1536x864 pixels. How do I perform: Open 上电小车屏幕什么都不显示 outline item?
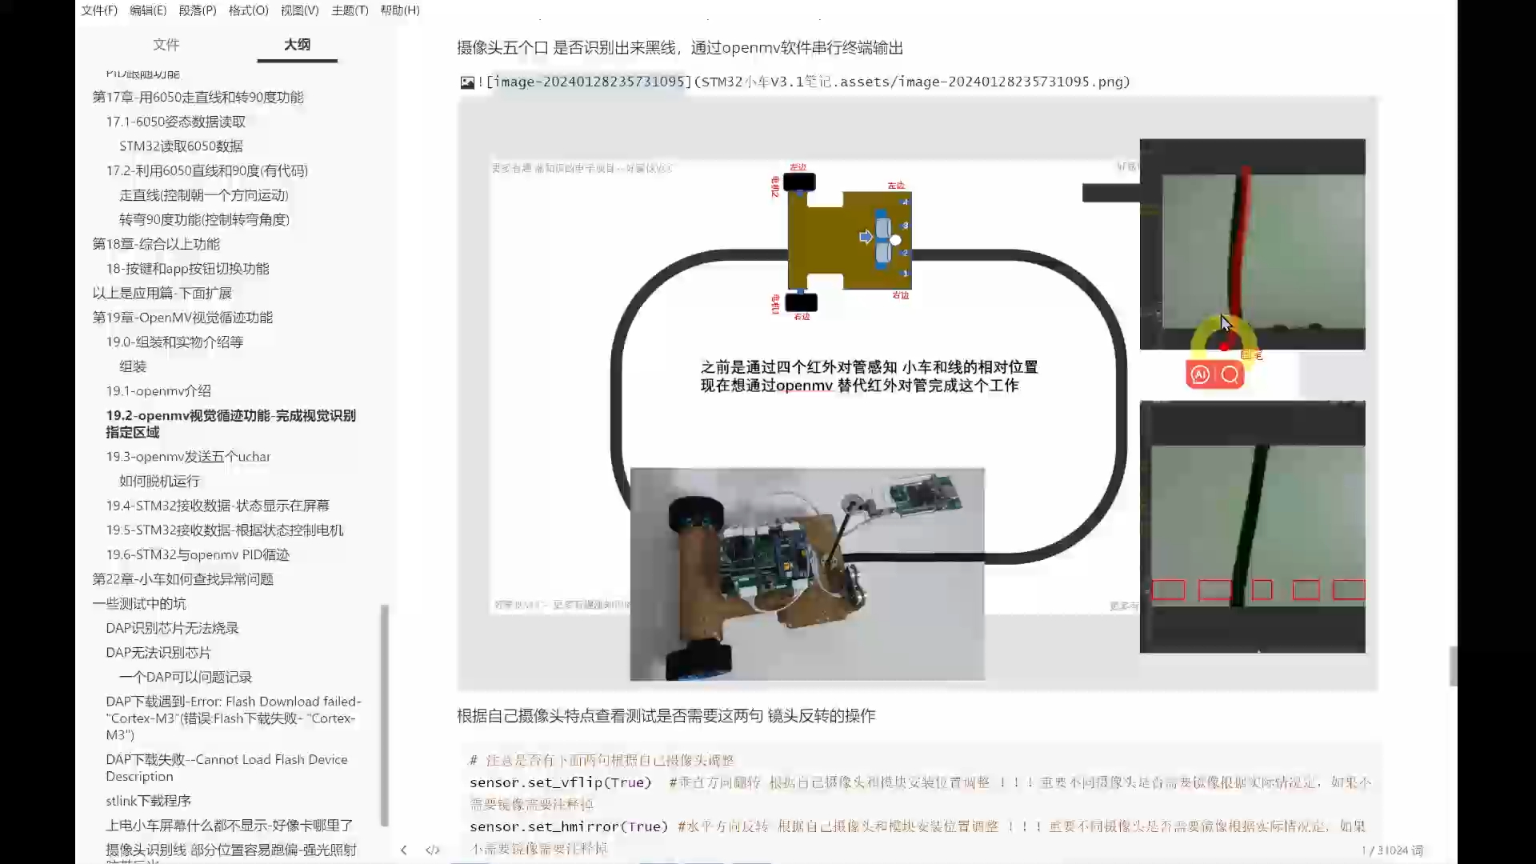[x=230, y=826]
